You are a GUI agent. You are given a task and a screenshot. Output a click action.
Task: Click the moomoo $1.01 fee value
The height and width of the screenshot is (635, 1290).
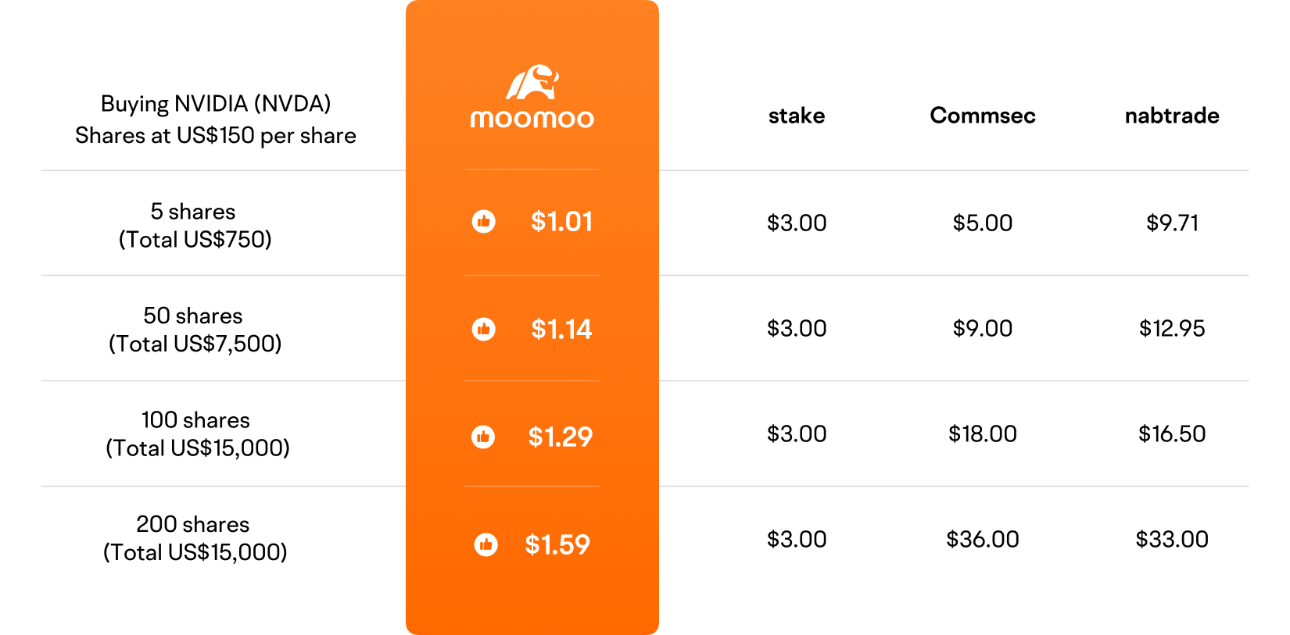[561, 222]
